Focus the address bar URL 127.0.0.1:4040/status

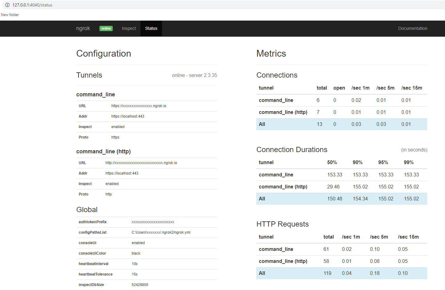32,5
